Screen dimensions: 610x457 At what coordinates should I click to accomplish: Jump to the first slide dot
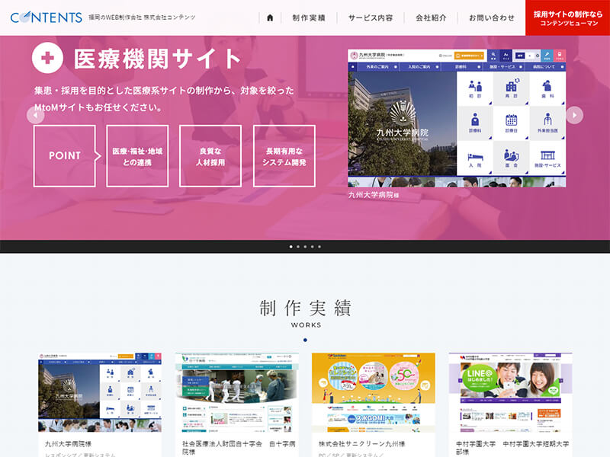[291, 247]
